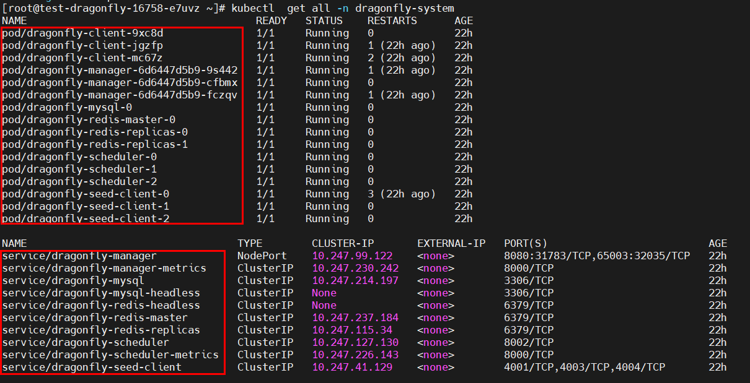The height and width of the screenshot is (383, 750).
Task: Click service/dragonfly-scheduler name
Action: 86,342
